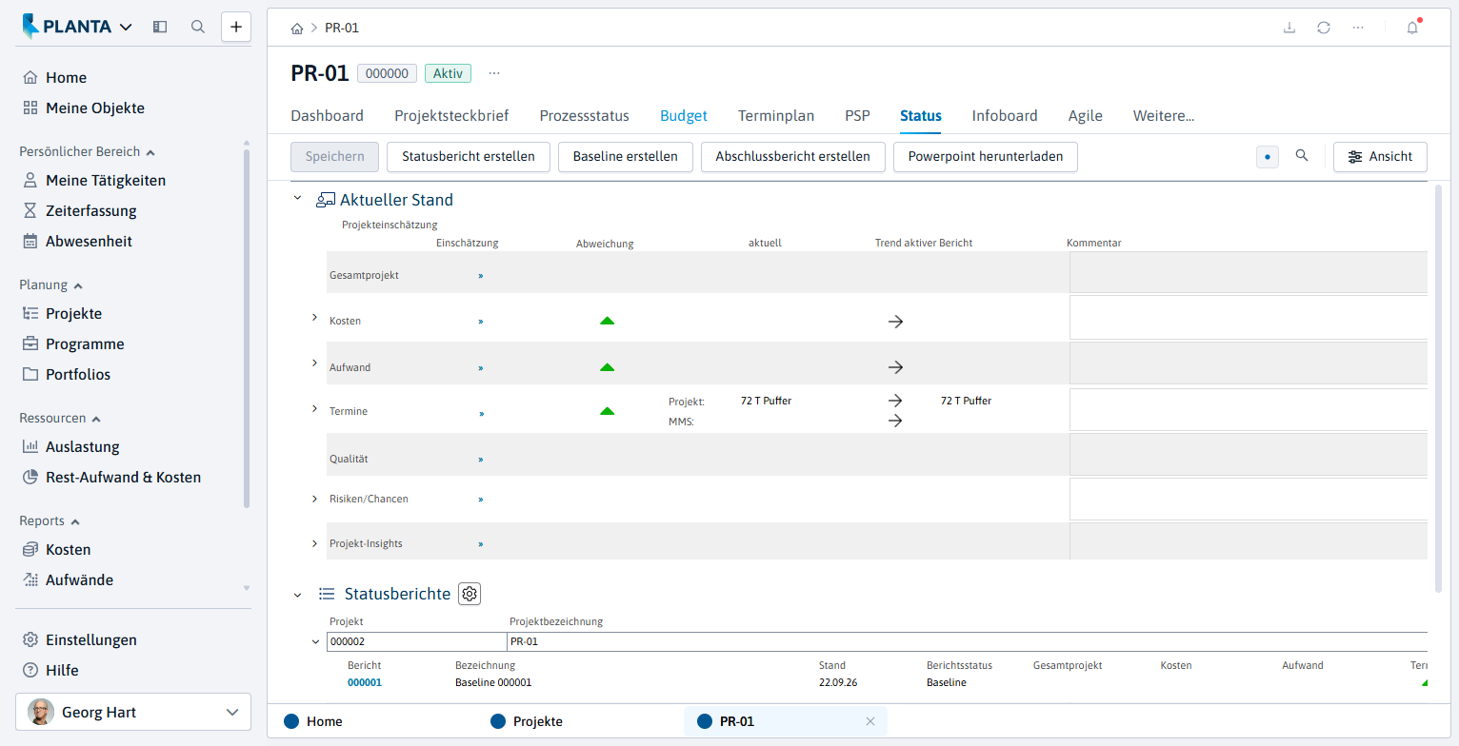
Task: Close the PR-01 bottom tab
Action: point(869,721)
